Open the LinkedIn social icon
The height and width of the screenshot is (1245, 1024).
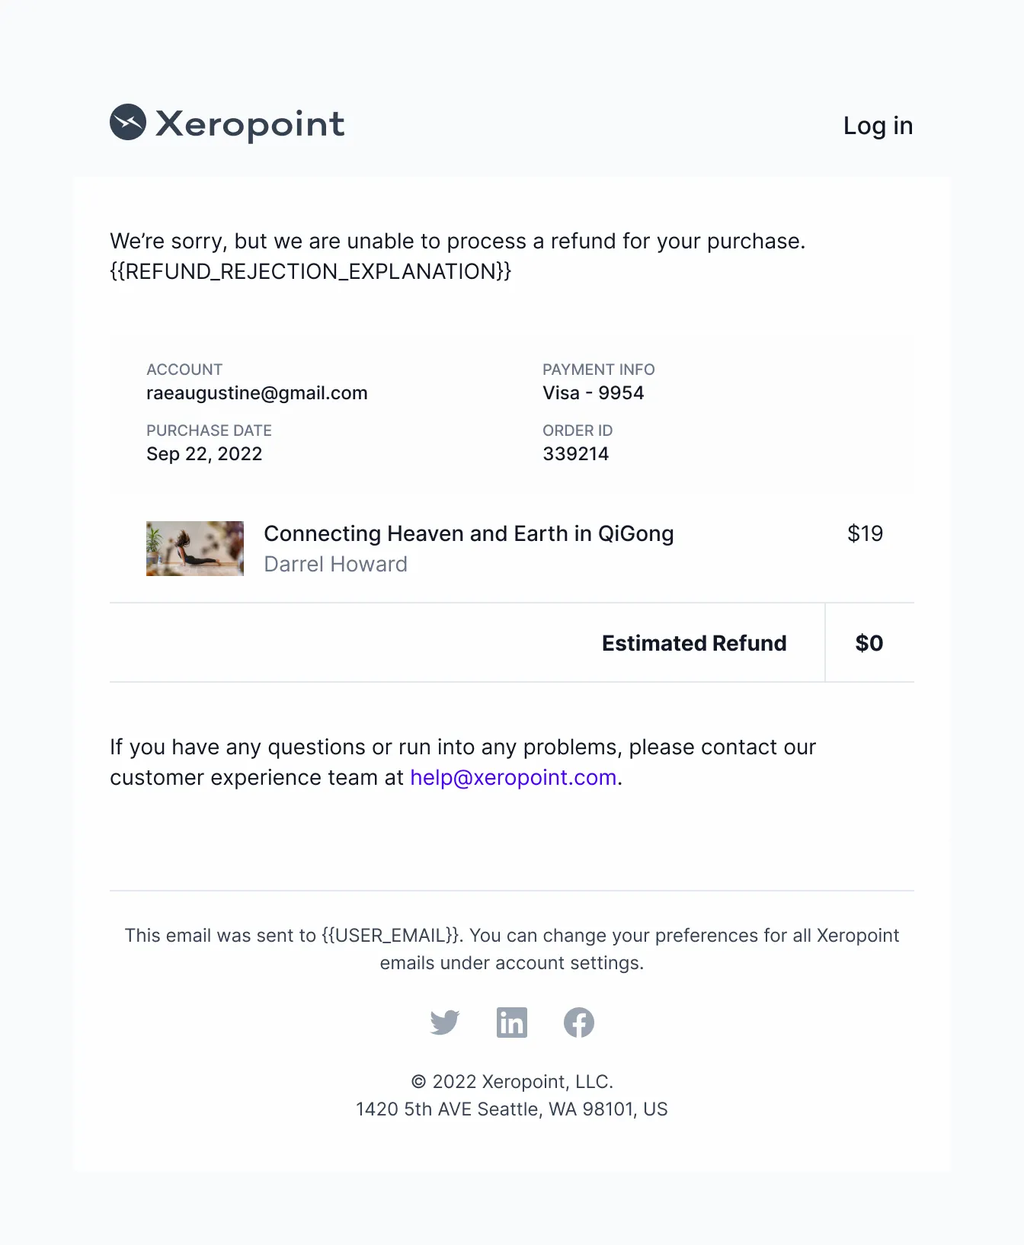pyautogui.click(x=512, y=1023)
